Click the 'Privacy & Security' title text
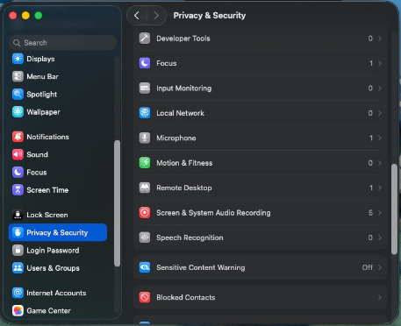This screenshot has height=326, width=401. 210,16
